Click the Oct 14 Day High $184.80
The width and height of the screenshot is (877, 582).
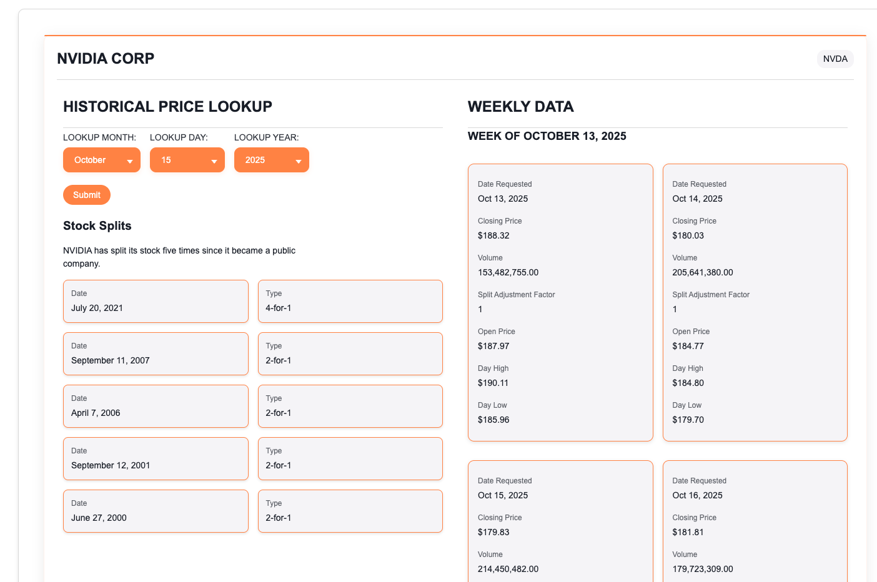click(x=688, y=383)
